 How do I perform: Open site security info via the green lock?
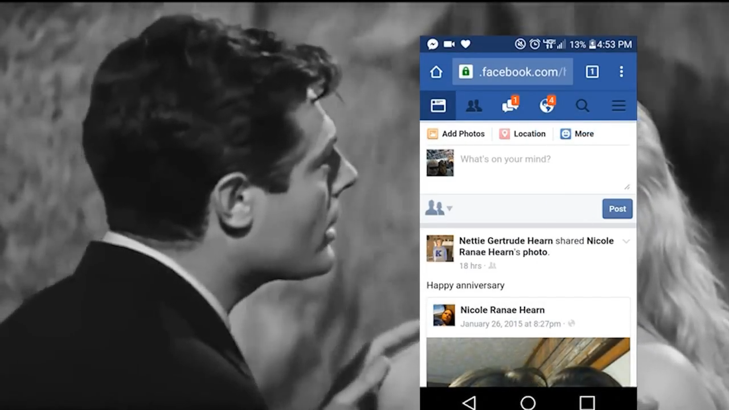click(x=466, y=72)
